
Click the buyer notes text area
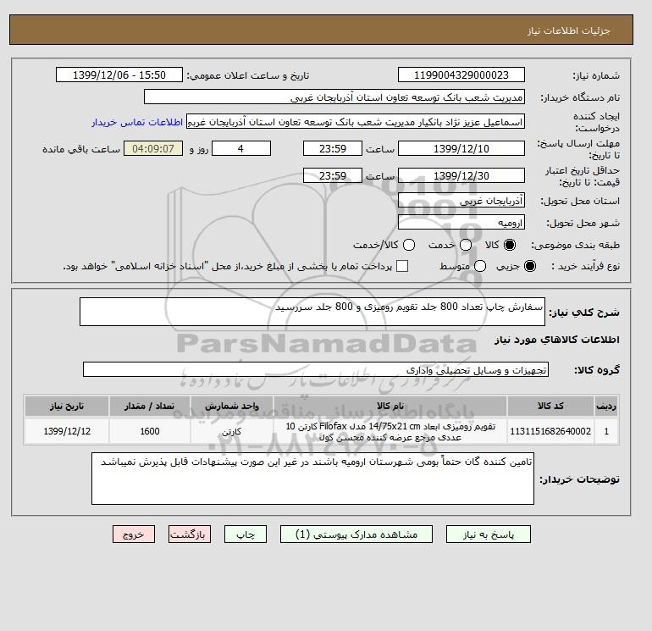click(x=312, y=479)
